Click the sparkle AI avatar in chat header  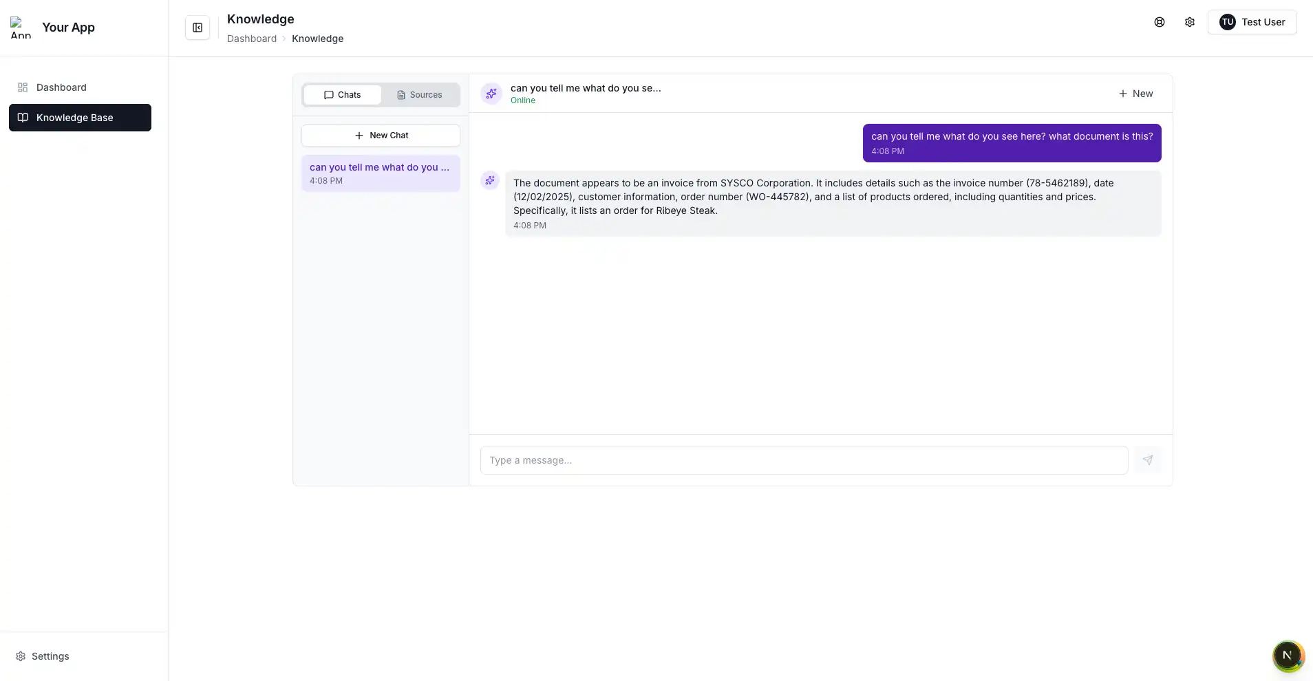point(491,94)
